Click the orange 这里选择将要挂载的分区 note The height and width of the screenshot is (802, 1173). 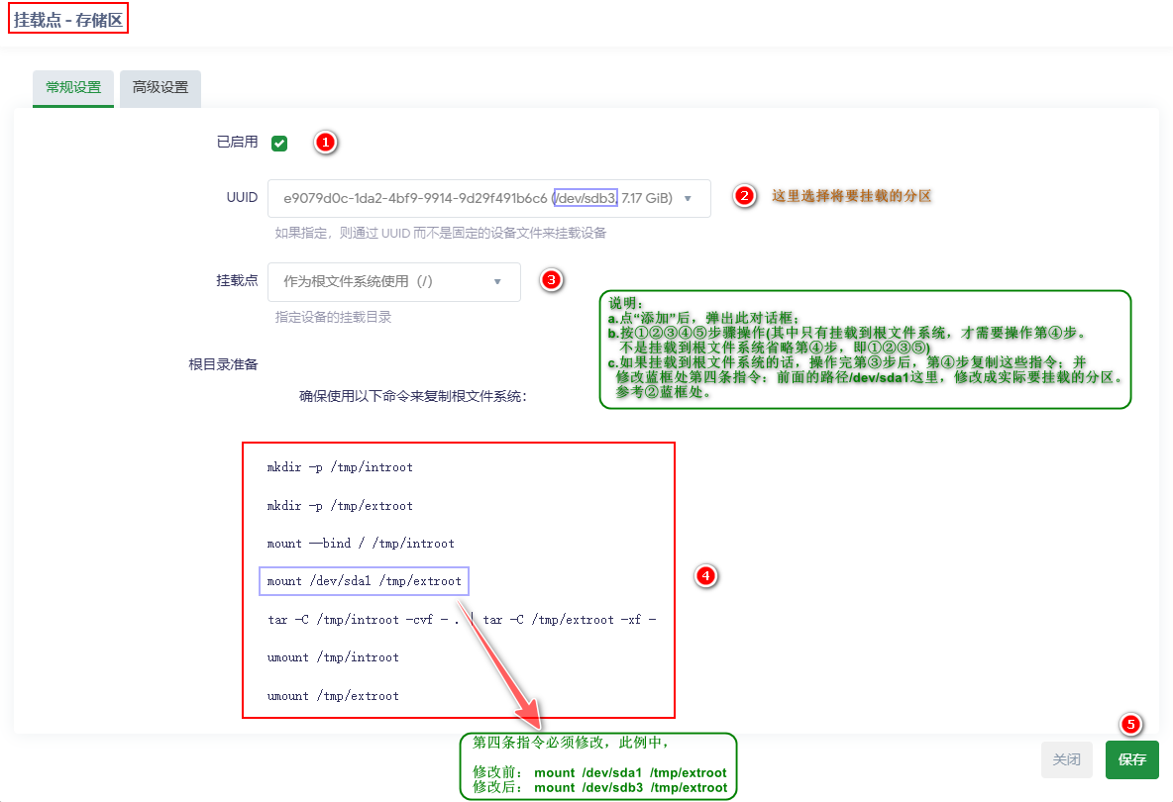tap(852, 196)
